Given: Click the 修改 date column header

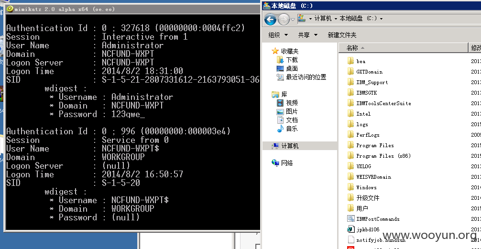Looking at the screenshot, I should pyautogui.click(x=475, y=48).
